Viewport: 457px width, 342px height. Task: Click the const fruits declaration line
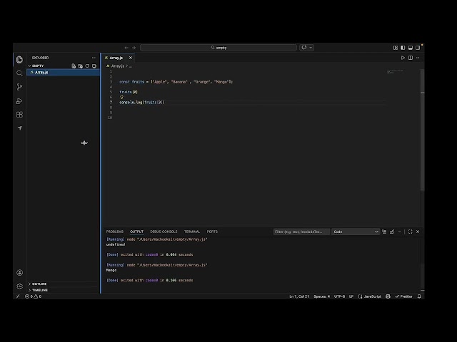(176, 82)
